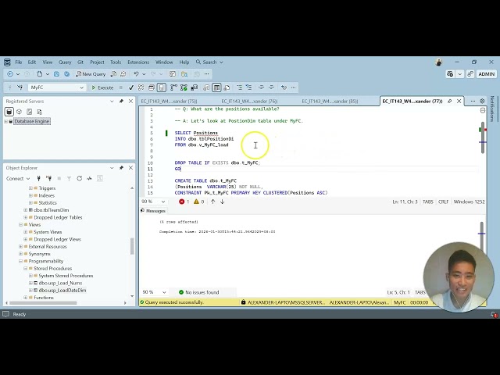Image resolution: width=500 pixels, height=375 pixels.
Task: Open the Connect dropdown in Object Explorer
Action: tap(18, 179)
